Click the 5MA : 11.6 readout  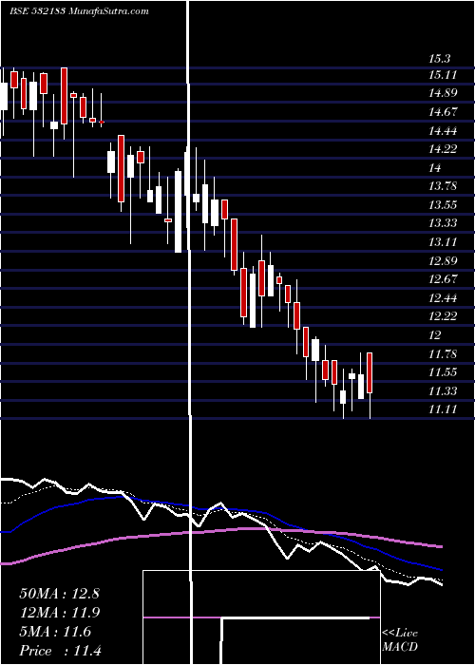(55, 632)
